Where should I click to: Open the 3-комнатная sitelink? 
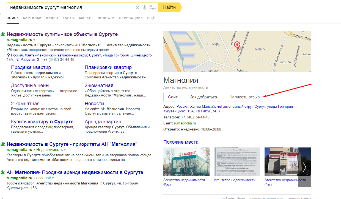click(x=99, y=86)
